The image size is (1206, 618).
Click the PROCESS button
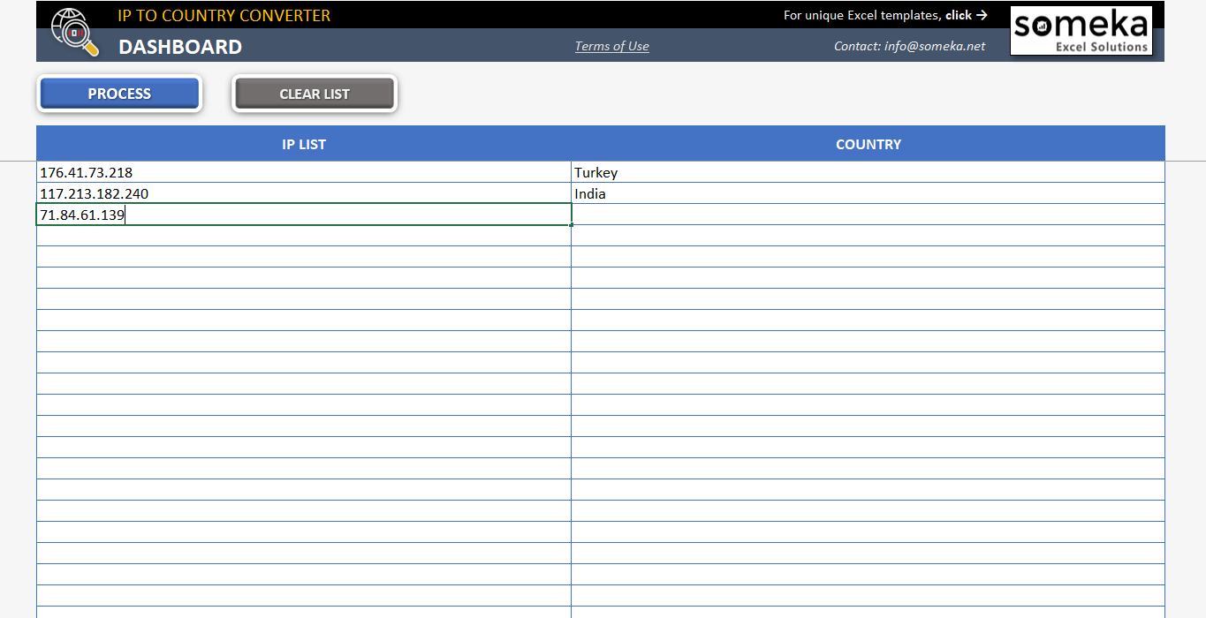tap(118, 94)
